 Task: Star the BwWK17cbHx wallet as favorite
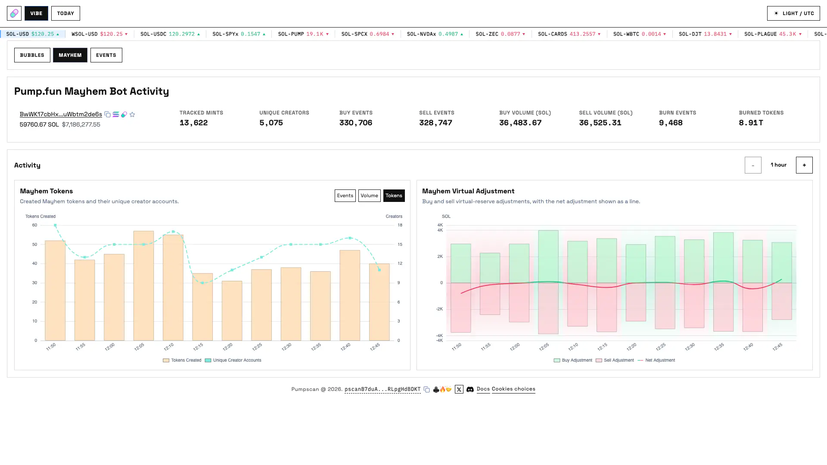[132, 115]
